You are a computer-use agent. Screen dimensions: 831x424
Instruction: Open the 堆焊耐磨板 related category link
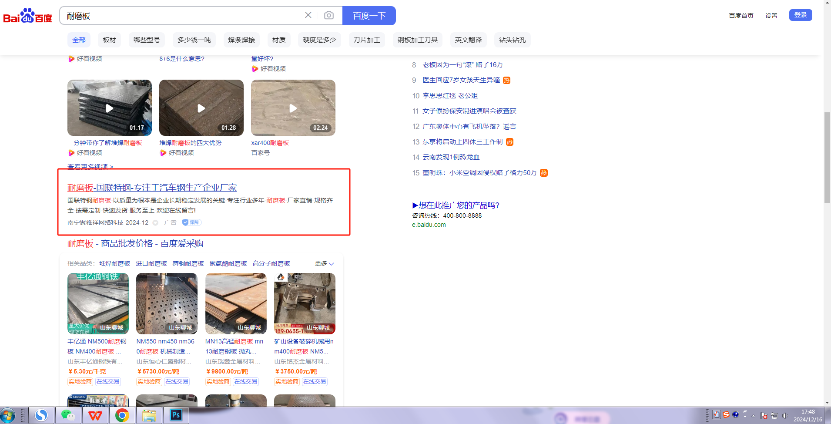tap(114, 263)
